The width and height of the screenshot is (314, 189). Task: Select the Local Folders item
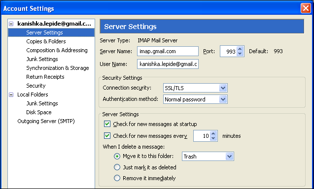(x=33, y=94)
